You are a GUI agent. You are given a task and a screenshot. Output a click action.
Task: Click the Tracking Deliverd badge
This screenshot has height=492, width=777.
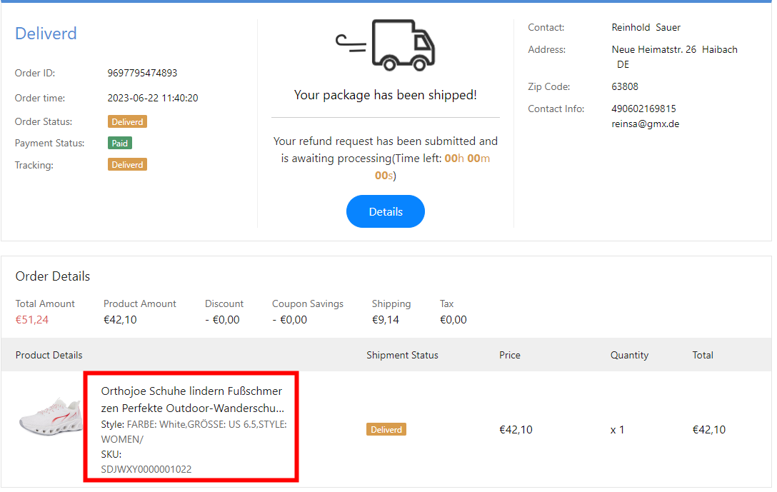(x=127, y=165)
